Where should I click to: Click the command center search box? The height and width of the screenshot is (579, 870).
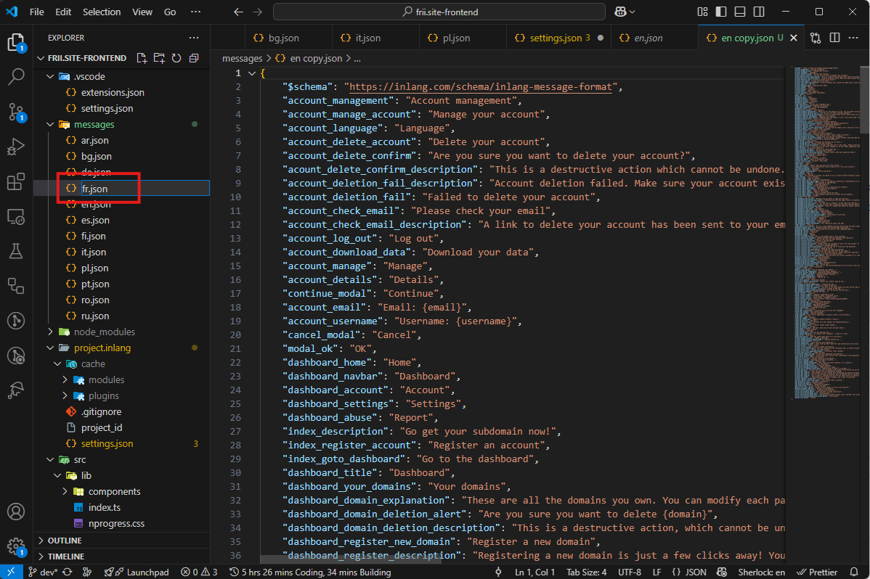click(439, 12)
